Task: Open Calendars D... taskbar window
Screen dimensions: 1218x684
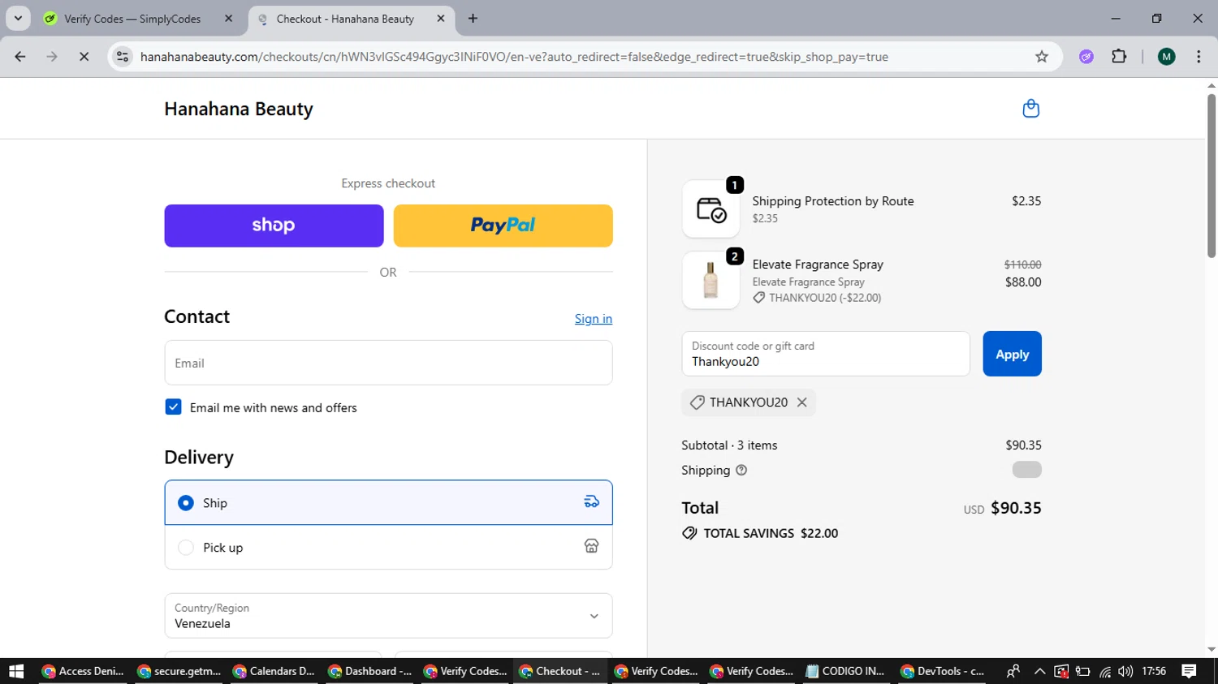Action: [x=274, y=671]
